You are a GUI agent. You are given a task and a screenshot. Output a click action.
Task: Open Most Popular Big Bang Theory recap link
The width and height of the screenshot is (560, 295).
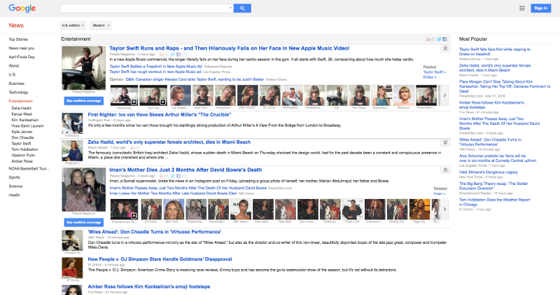493,186
